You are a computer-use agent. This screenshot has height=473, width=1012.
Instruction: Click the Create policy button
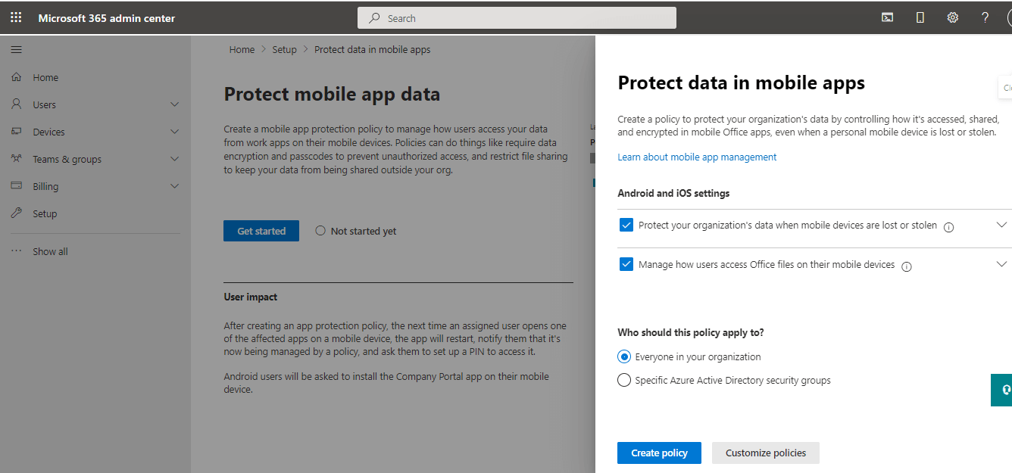tap(659, 453)
